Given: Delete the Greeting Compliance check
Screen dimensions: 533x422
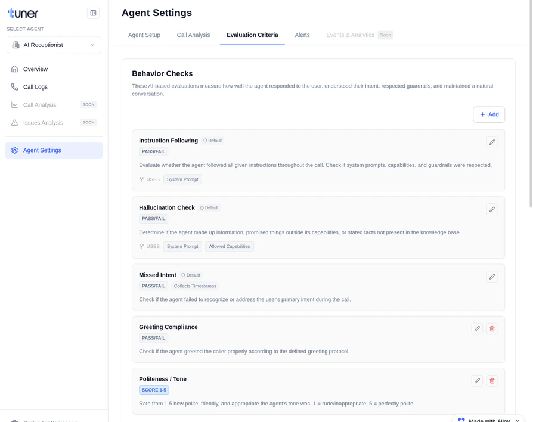Looking at the screenshot, I should point(492,328).
